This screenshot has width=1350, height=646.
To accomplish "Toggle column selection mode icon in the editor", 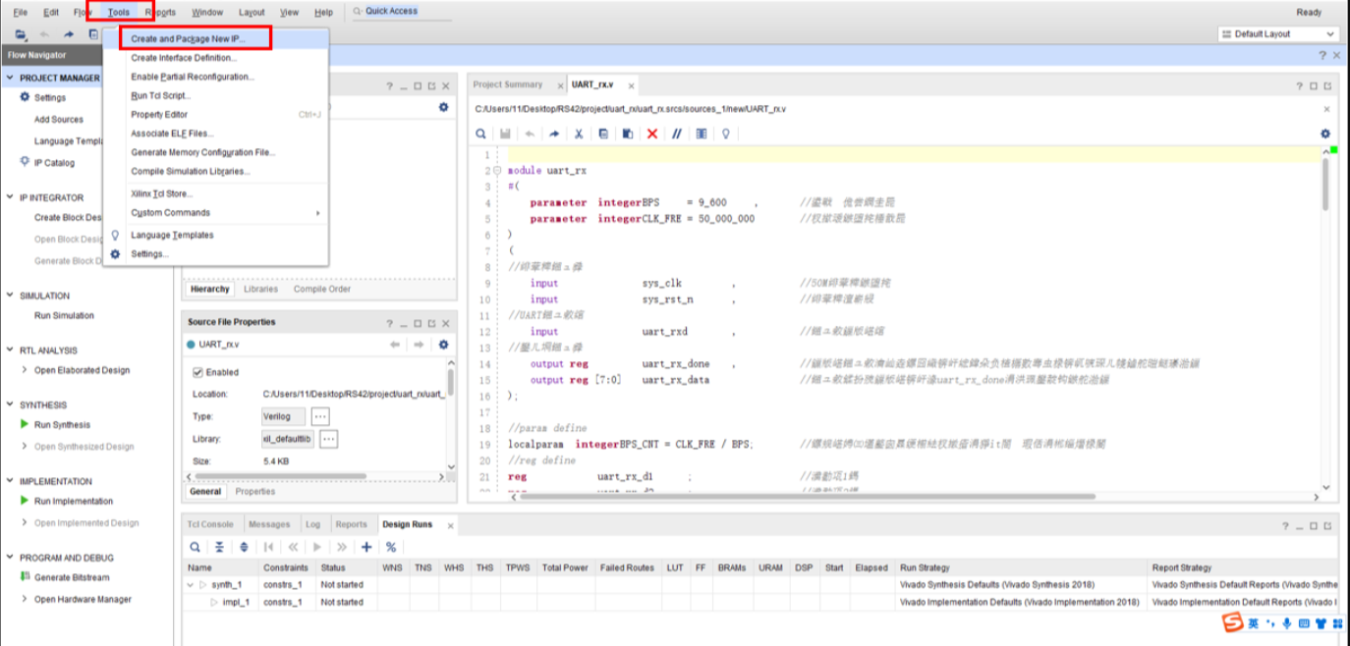I will click(702, 134).
